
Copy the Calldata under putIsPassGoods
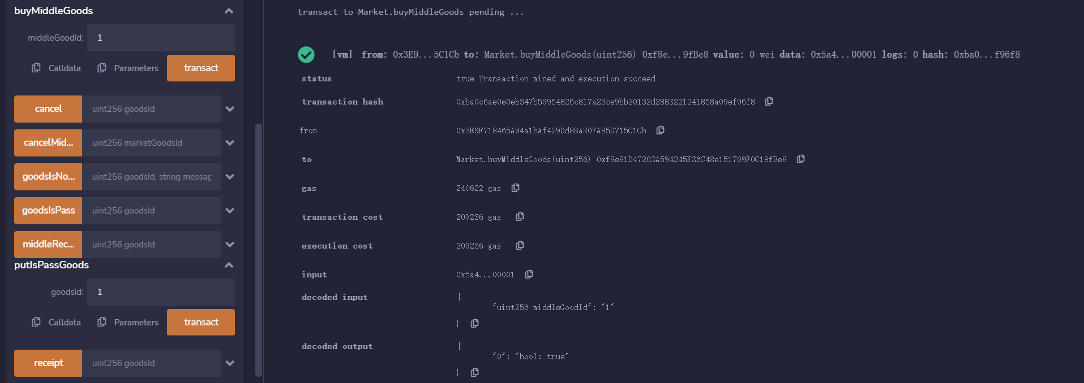click(x=35, y=322)
